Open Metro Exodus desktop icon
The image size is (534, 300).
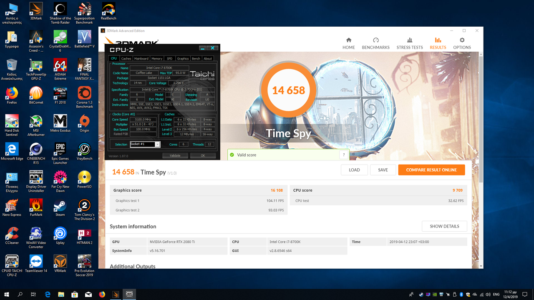tap(60, 123)
